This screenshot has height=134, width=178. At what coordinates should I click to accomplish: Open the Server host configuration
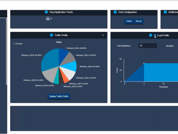(x=139, y=21)
